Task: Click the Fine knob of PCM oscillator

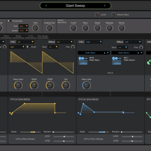Action: pos(141,47)
